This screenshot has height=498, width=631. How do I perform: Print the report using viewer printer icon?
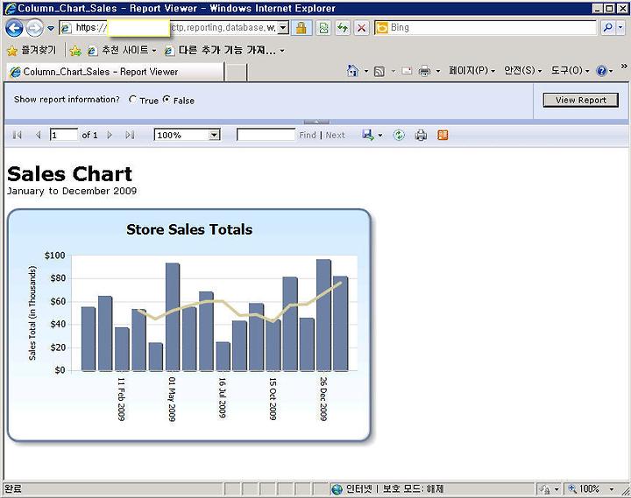421,135
